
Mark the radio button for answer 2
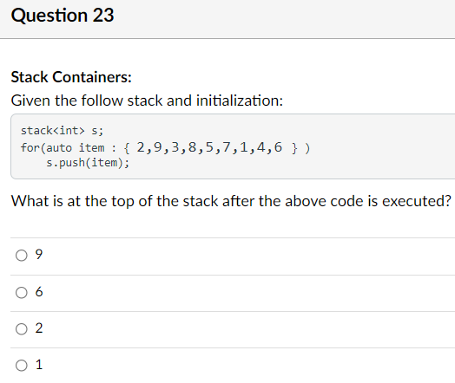click(22, 329)
